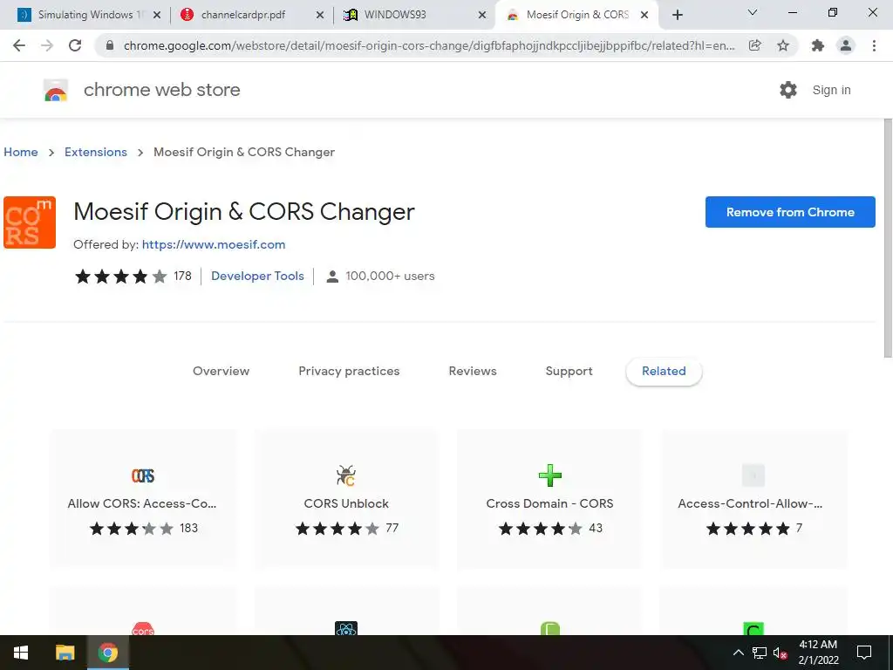Close the channelcardpr.pdf tab
Image resolution: width=893 pixels, height=670 pixels.
click(x=319, y=15)
